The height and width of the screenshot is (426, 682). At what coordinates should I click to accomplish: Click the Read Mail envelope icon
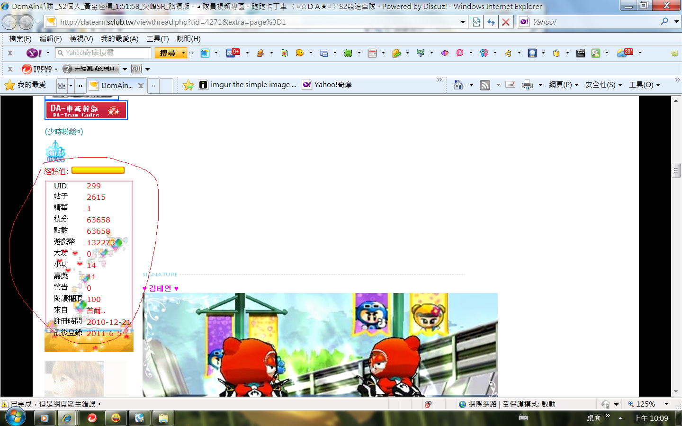pyautogui.click(x=511, y=85)
